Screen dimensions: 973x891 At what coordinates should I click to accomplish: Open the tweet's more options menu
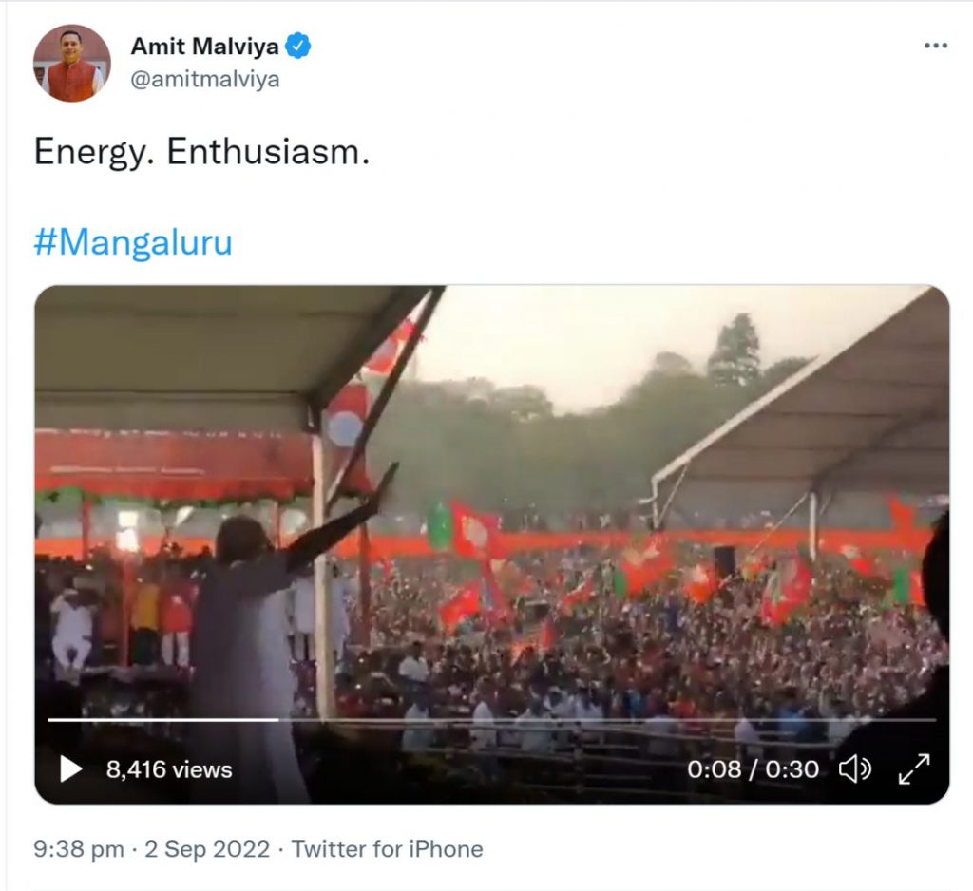pos(935,47)
